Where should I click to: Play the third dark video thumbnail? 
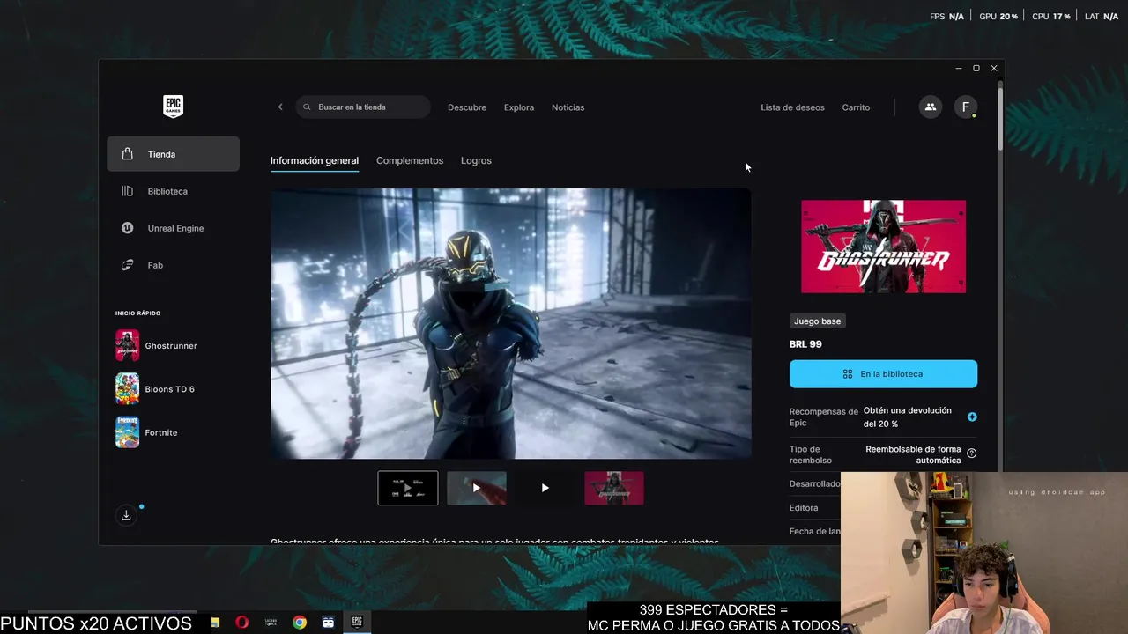tap(545, 488)
